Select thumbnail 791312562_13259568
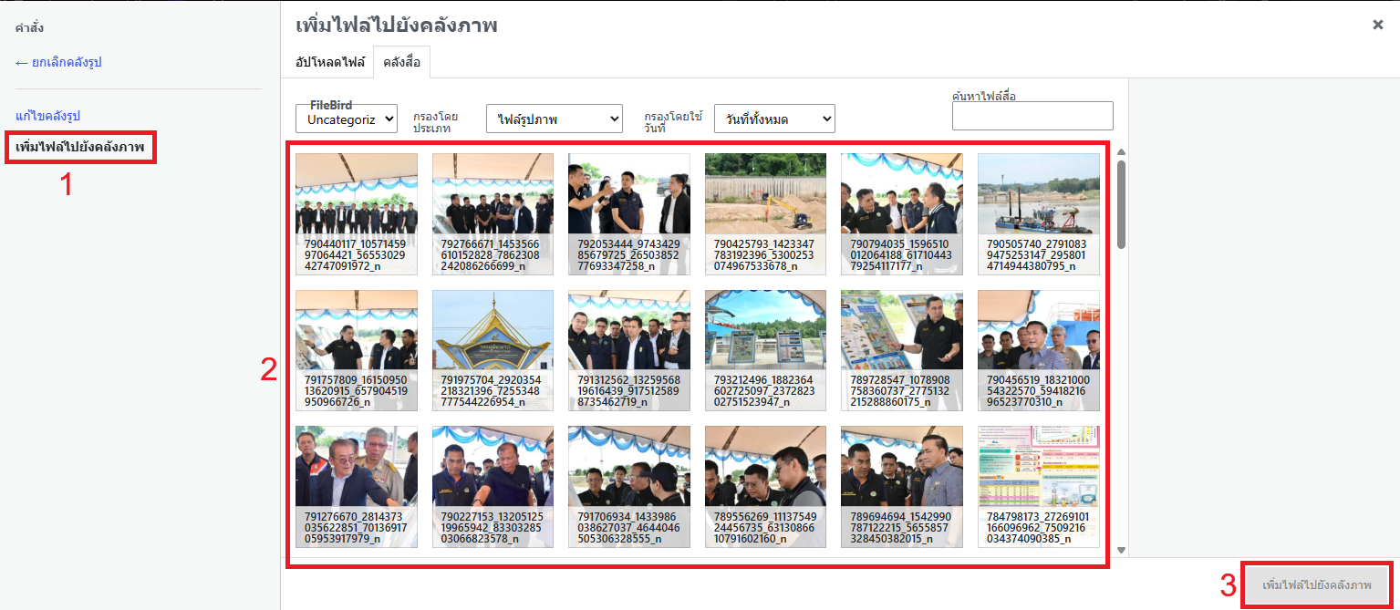 (x=629, y=350)
